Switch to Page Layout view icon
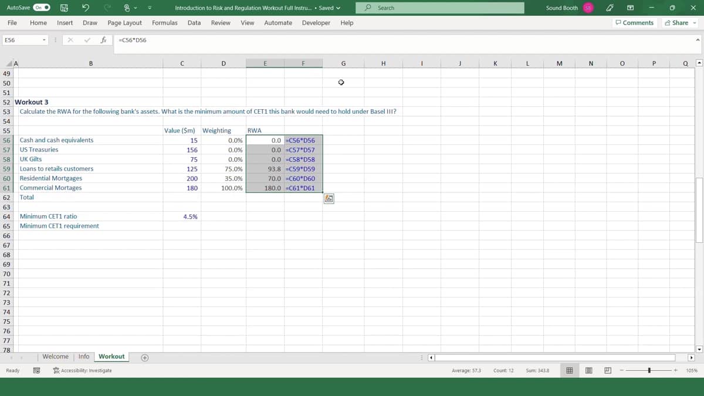The width and height of the screenshot is (704, 396). (x=588, y=371)
